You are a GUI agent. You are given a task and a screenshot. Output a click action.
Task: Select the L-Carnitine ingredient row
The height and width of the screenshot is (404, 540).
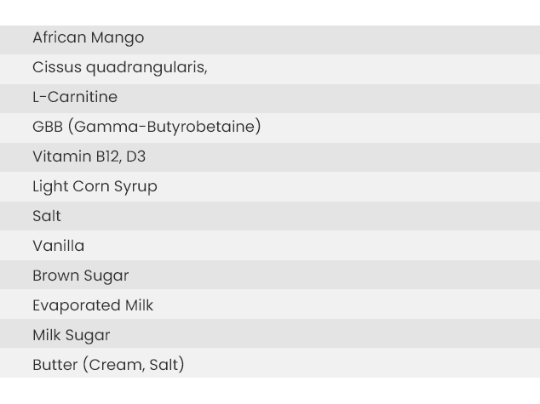point(270,99)
